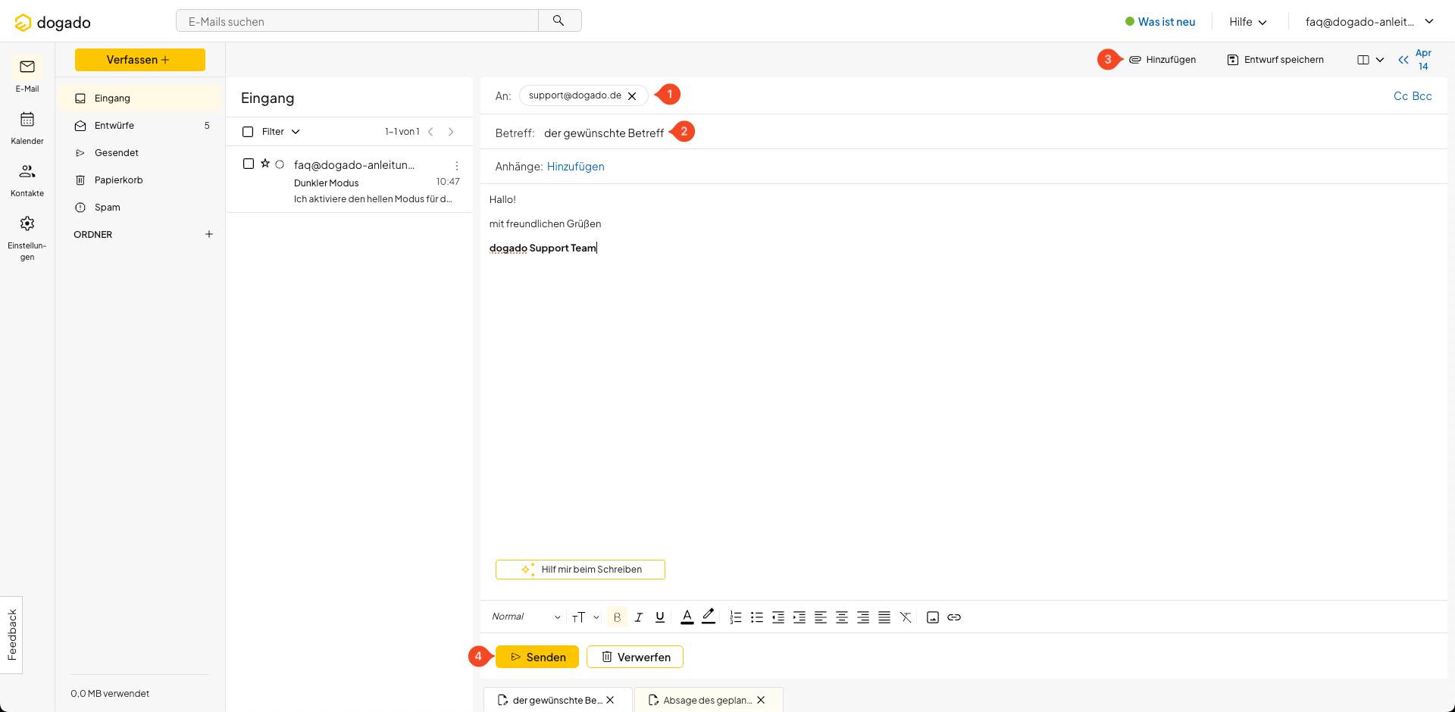Focus the E-Mails suchen search field
The height and width of the screenshot is (712, 1455).
[357, 21]
